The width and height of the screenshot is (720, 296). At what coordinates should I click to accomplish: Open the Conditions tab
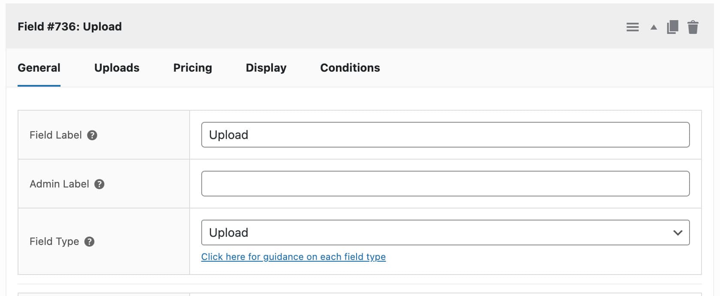pyautogui.click(x=349, y=68)
